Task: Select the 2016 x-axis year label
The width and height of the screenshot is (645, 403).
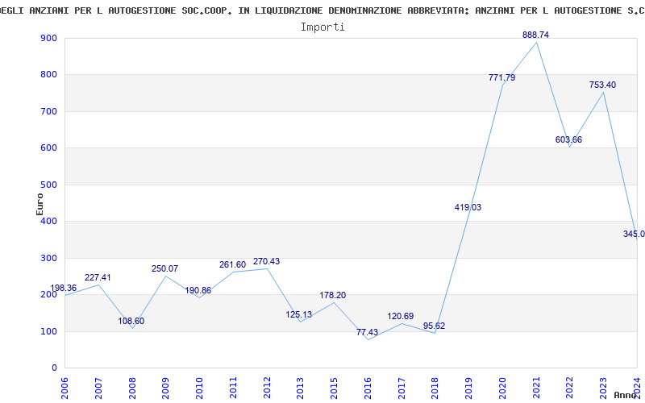Action: point(368,388)
